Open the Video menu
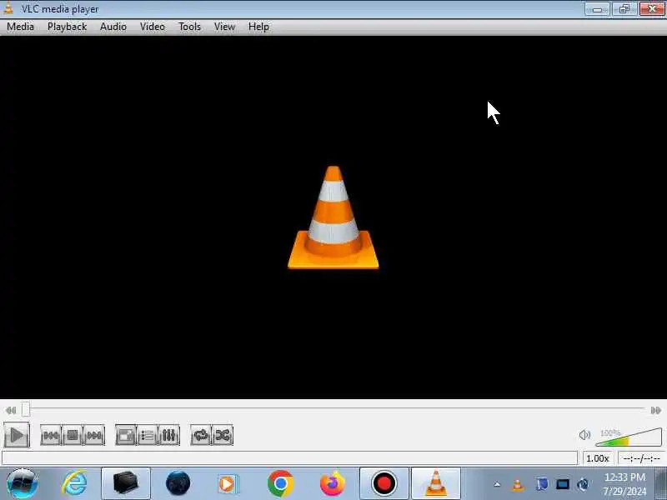Screen dimensions: 667x500 (153, 27)
